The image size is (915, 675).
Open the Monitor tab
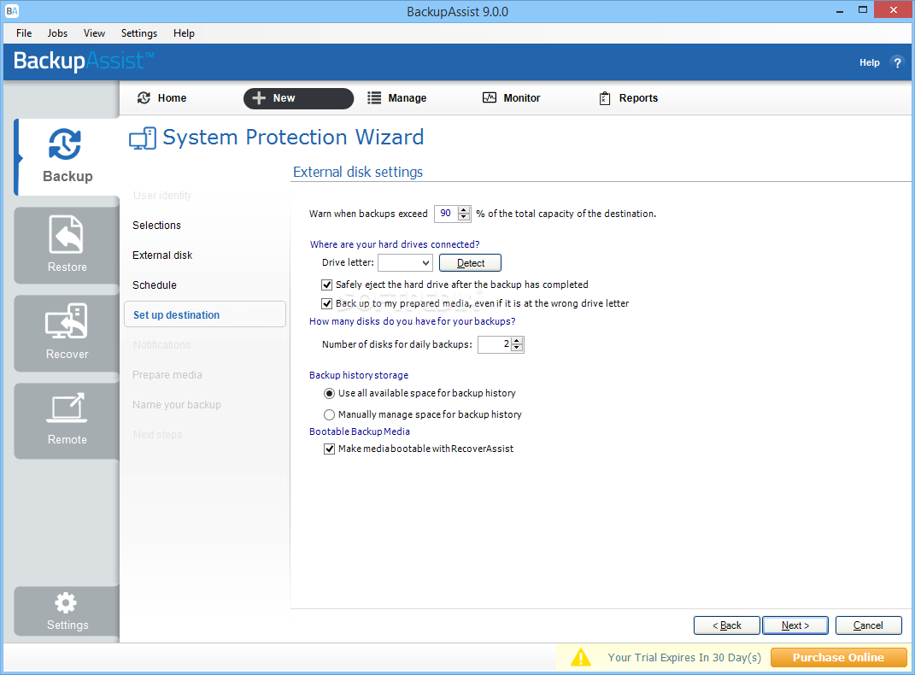click(x=511, y=98)
